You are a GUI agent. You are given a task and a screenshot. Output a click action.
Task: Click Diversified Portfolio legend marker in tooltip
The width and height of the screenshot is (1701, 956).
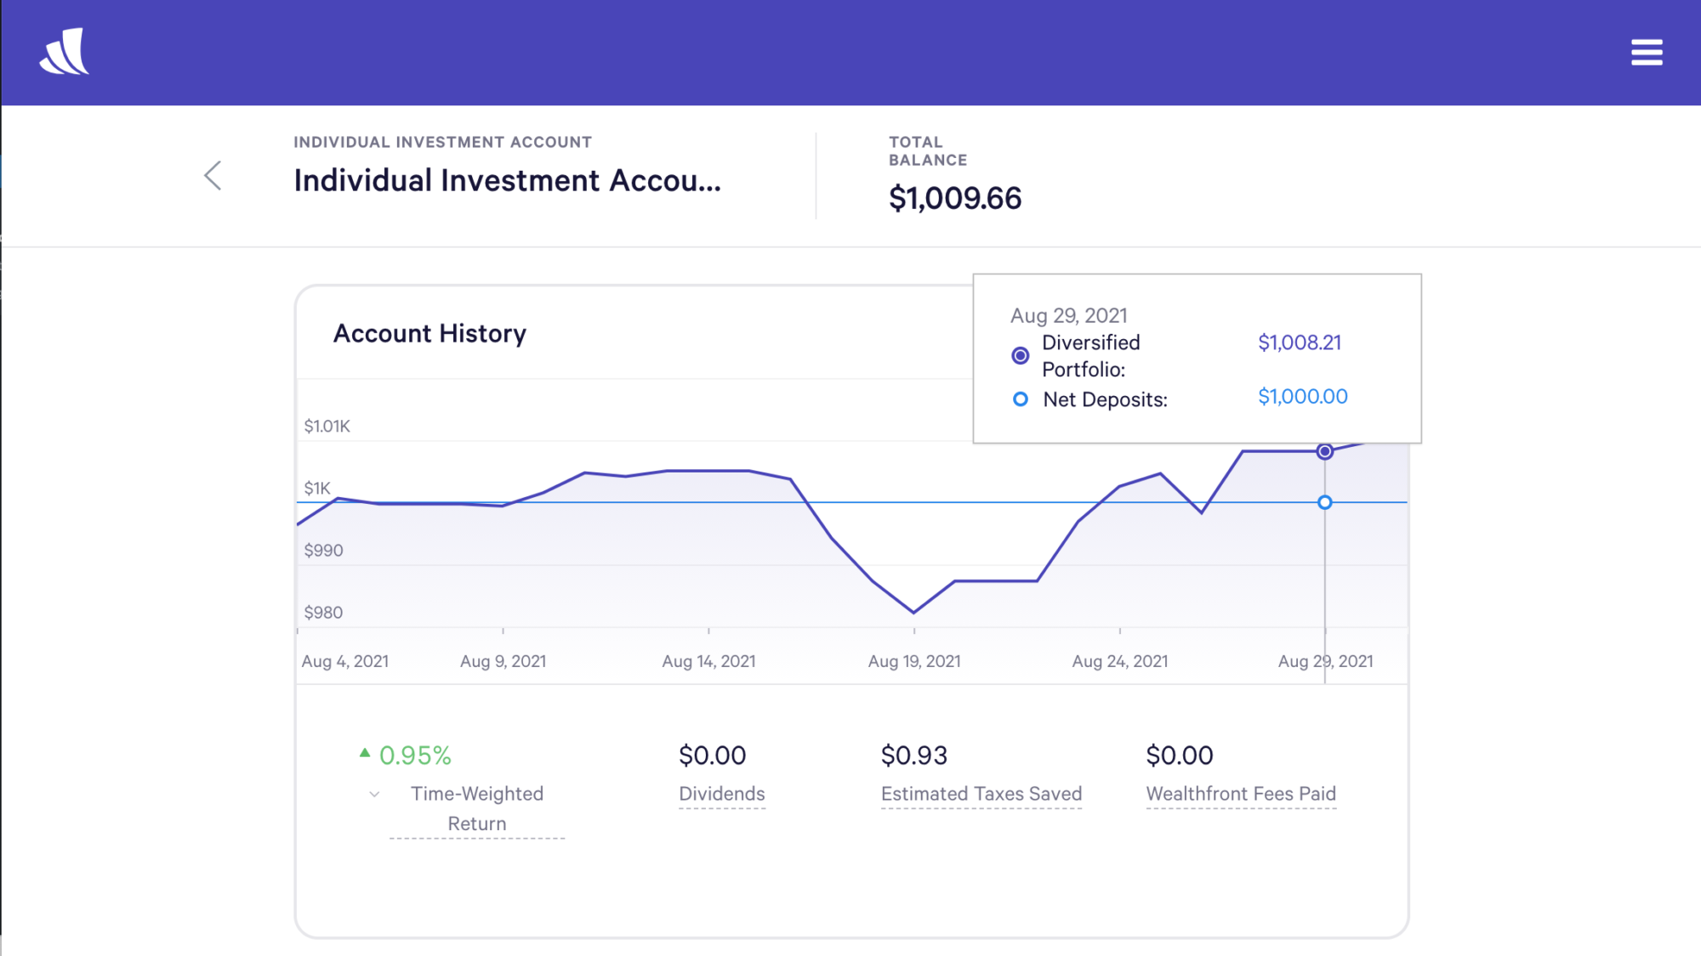(x=1020, y=356)
